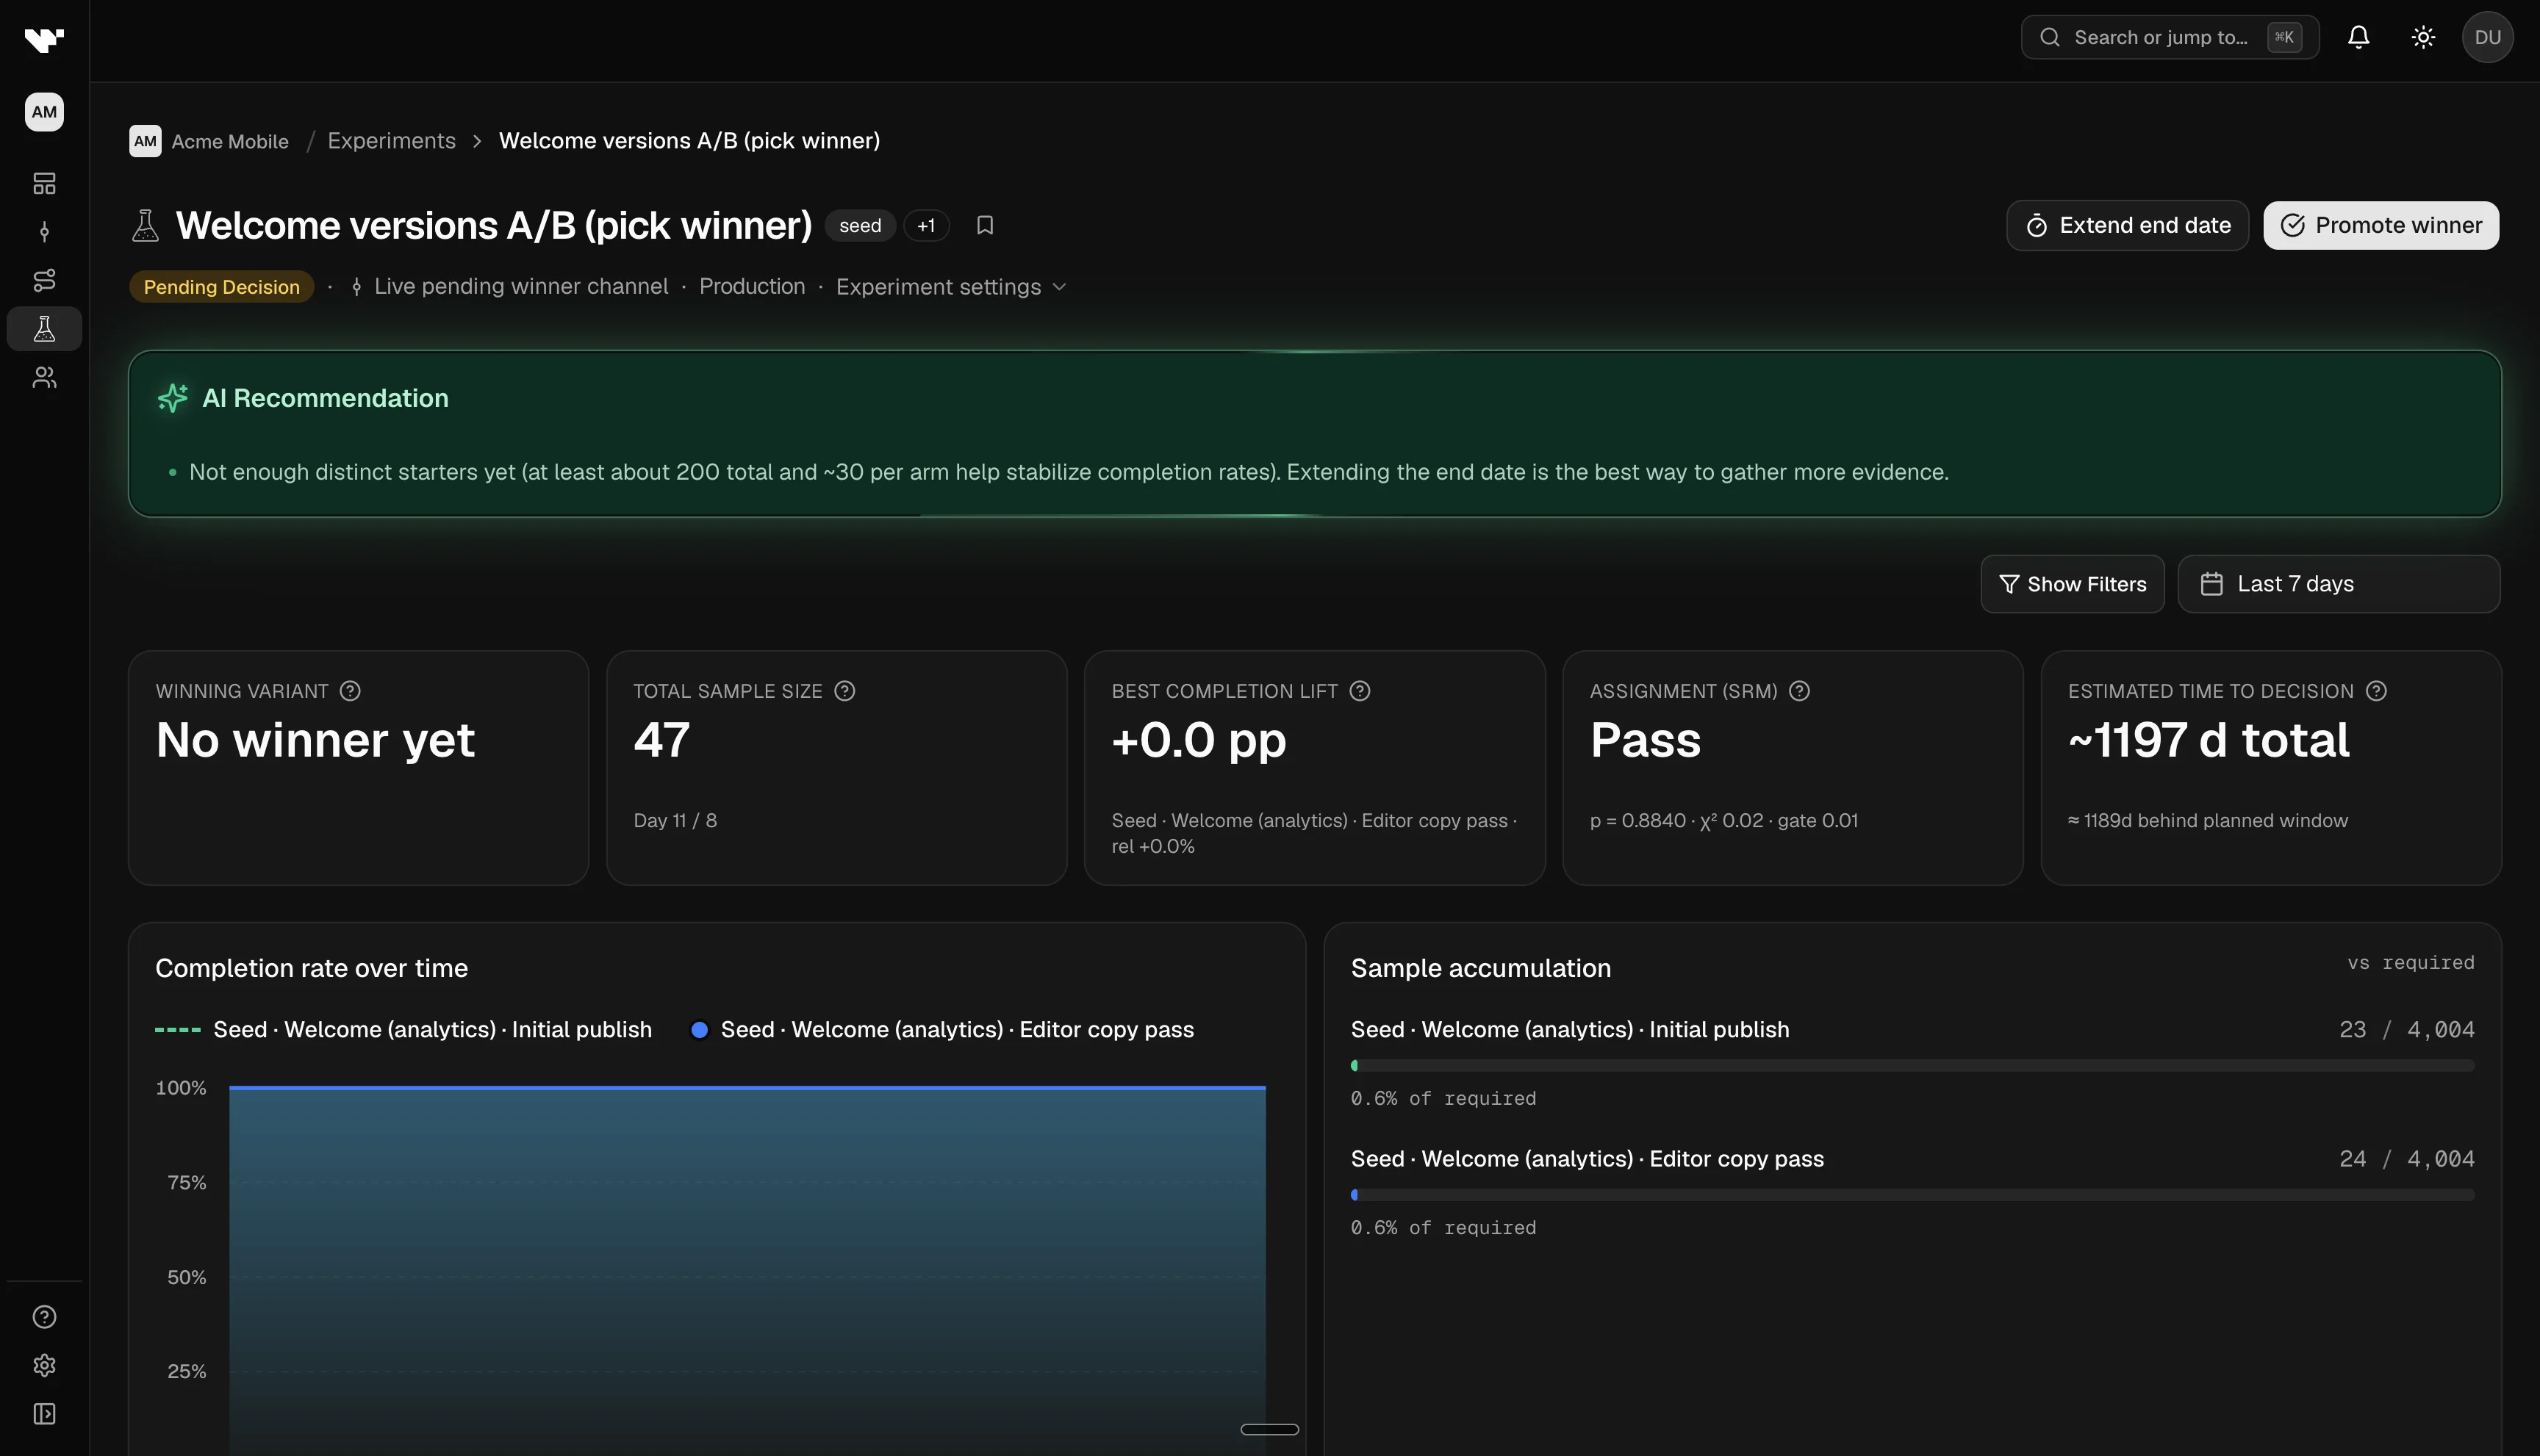Image resolution: width=2540 pixels, height=1456 pixels.
Task: Click the Editor copy pass sample progress bar
Action: pos(1912,1195)
